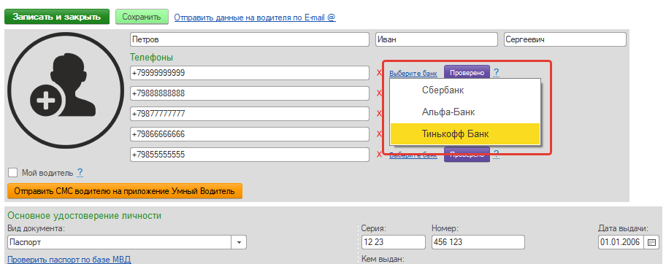Image resolution: width=666 pixels, height=264 pixels.
Task: Remove phone +79877777777 using red X
Action: tap(379, 114)
